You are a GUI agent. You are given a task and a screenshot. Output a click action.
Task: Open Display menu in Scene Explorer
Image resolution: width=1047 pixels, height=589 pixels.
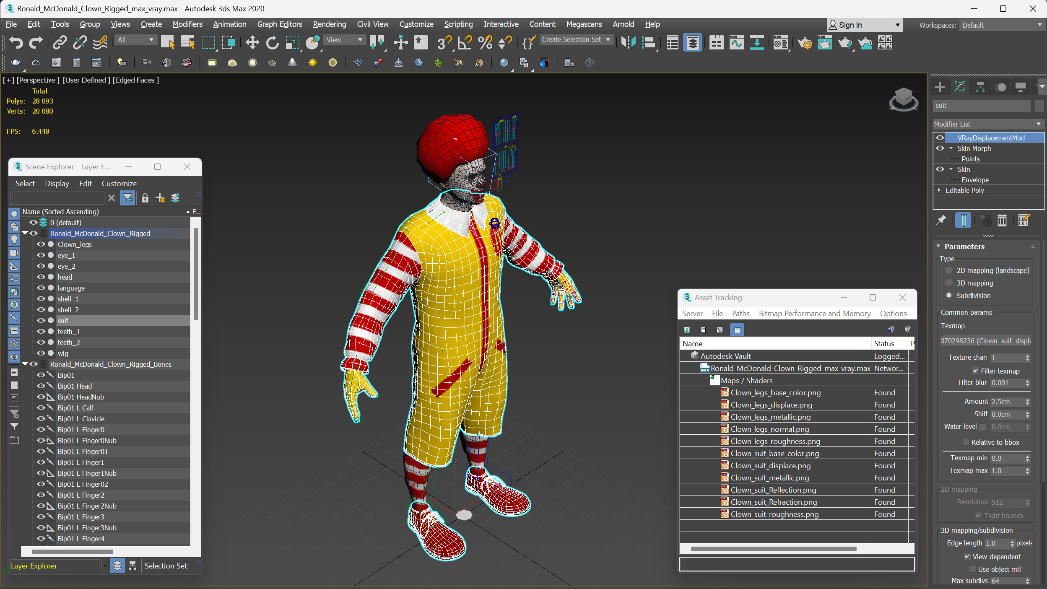pyautogui.click(x=57, y=183)
